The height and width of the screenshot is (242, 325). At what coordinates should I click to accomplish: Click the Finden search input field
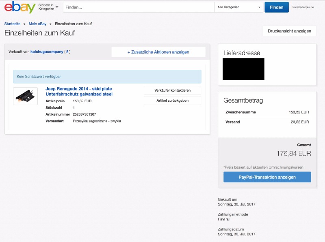tap(138, 7)
